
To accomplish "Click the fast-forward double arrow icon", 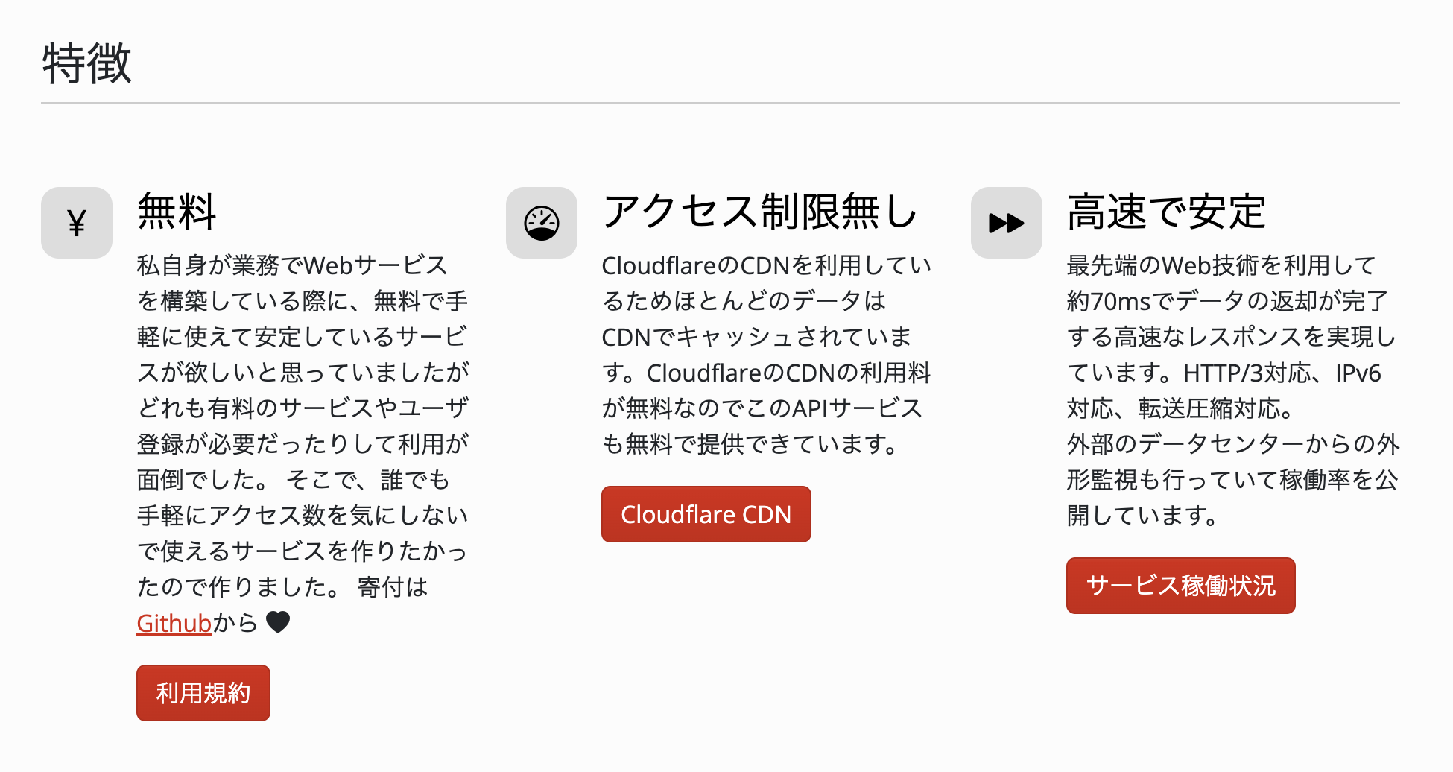I will pos(1007,223).
